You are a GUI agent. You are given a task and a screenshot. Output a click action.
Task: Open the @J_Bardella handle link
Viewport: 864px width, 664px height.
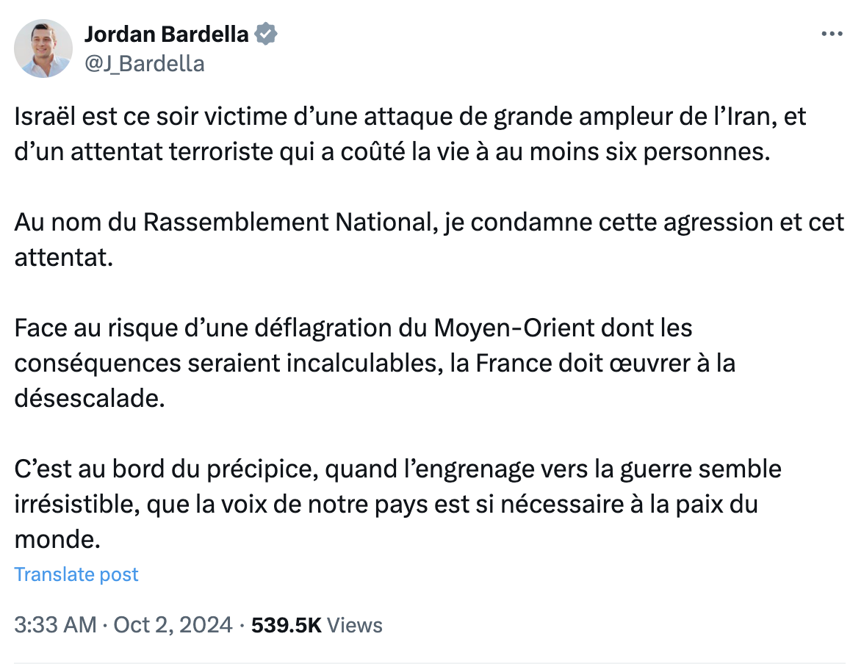[x=144, y=64]
